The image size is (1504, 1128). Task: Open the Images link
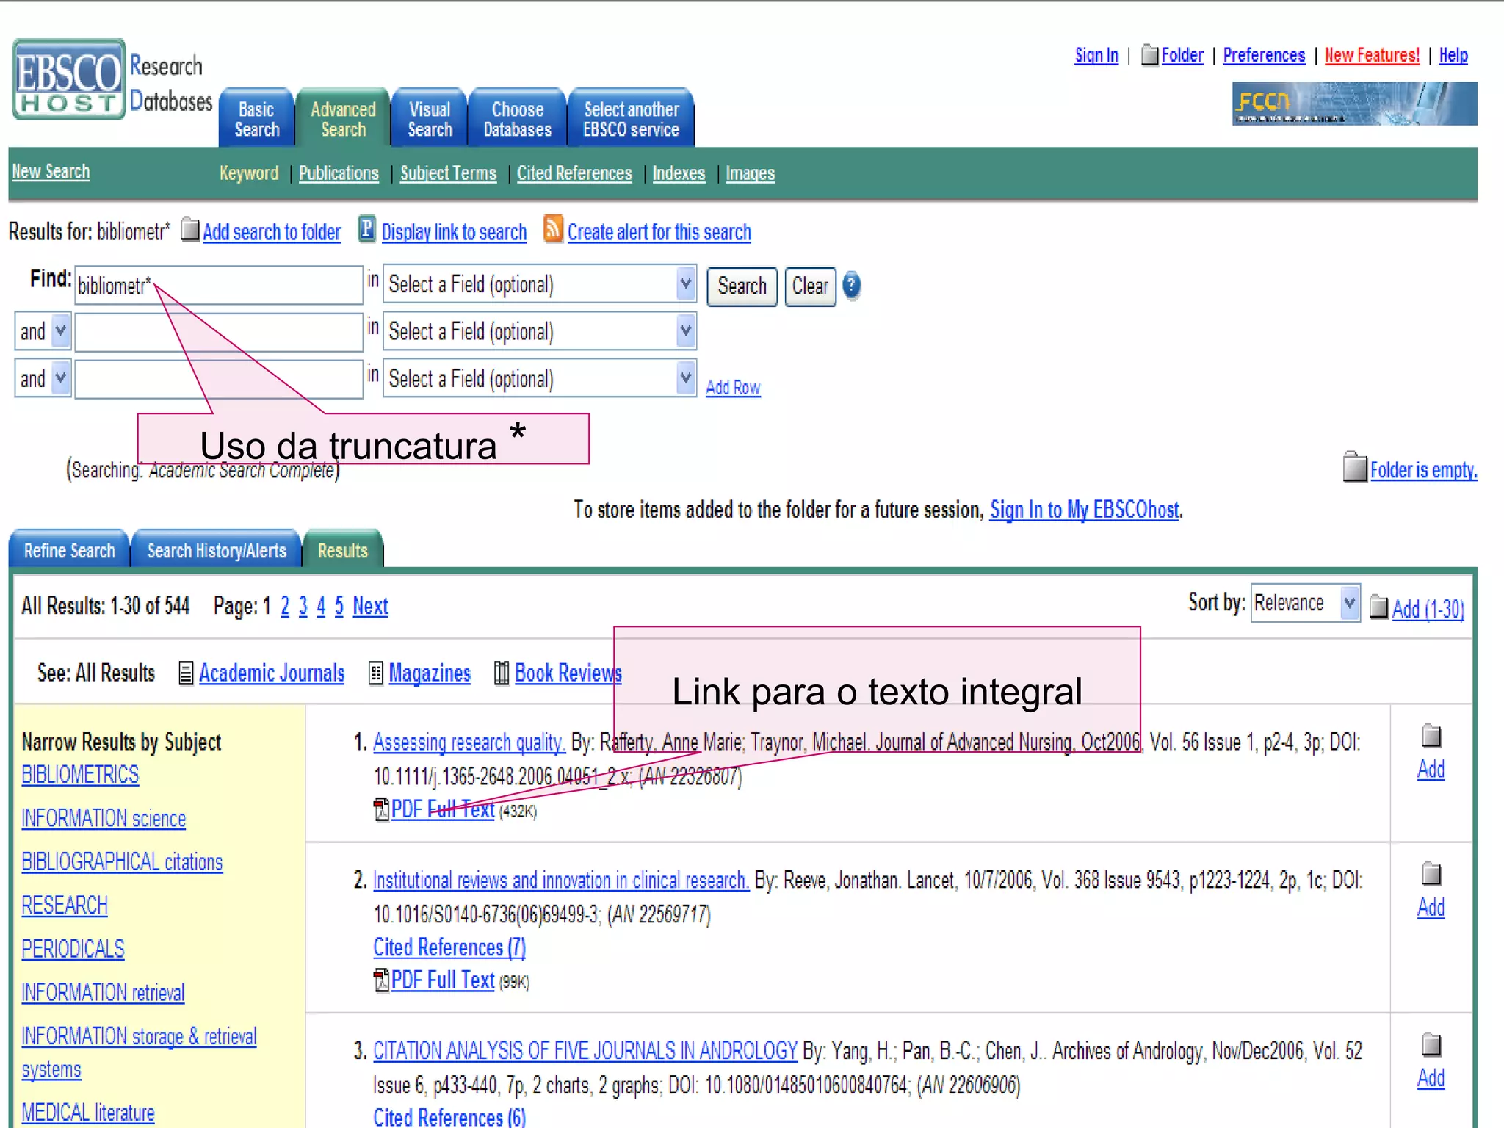(750, 173)
